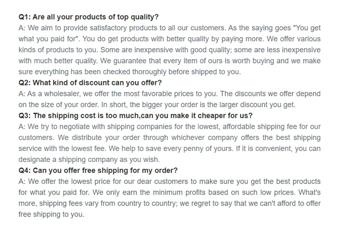The width and height of the screenshot is (345, 239).
Task: Click the line starting "A: We try to negotiate"
Action: coord(169,127)
